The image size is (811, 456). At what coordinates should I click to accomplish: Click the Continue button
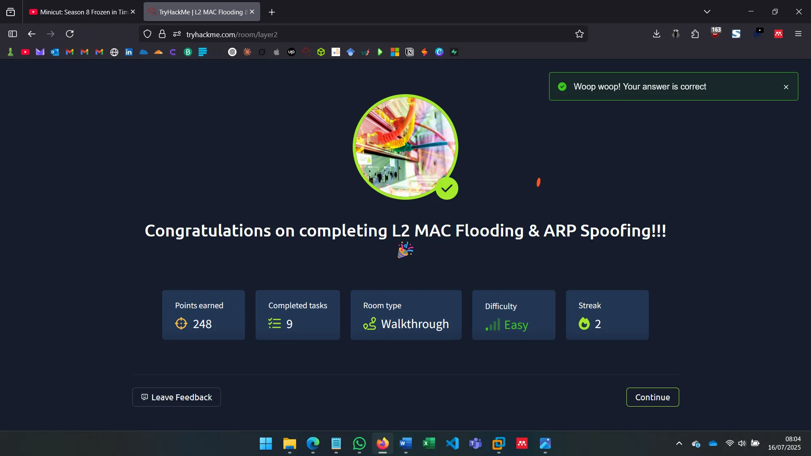(652, 397)
